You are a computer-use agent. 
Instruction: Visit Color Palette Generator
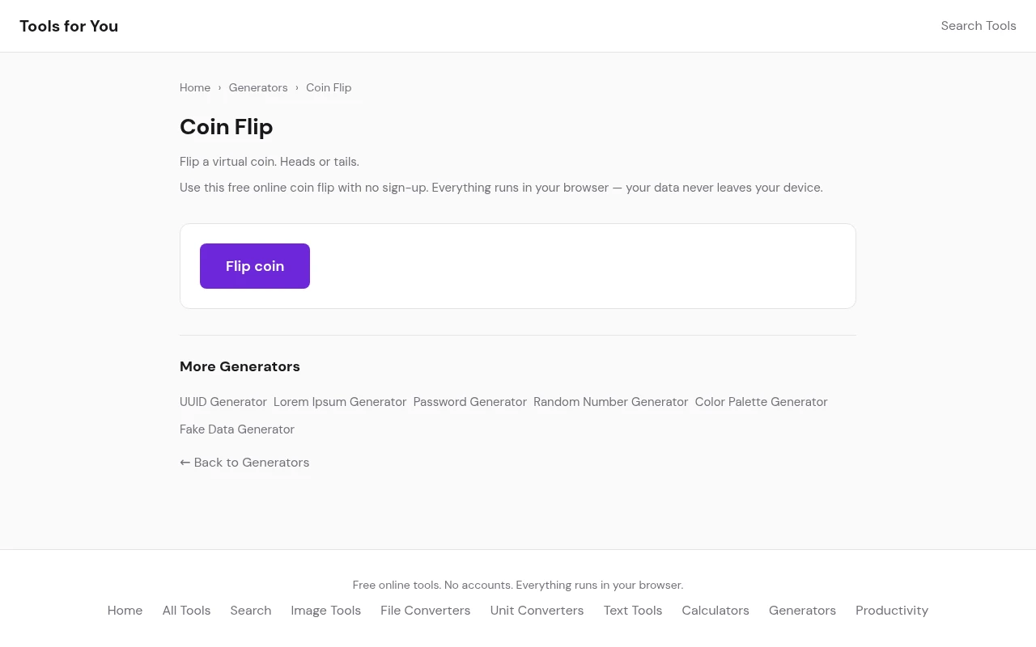pos(761,402)
